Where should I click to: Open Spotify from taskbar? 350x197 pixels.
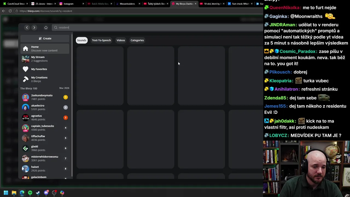[30, 193]
